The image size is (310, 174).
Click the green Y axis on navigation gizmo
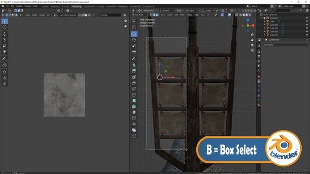pyautogui.click(x=248, y=26)
